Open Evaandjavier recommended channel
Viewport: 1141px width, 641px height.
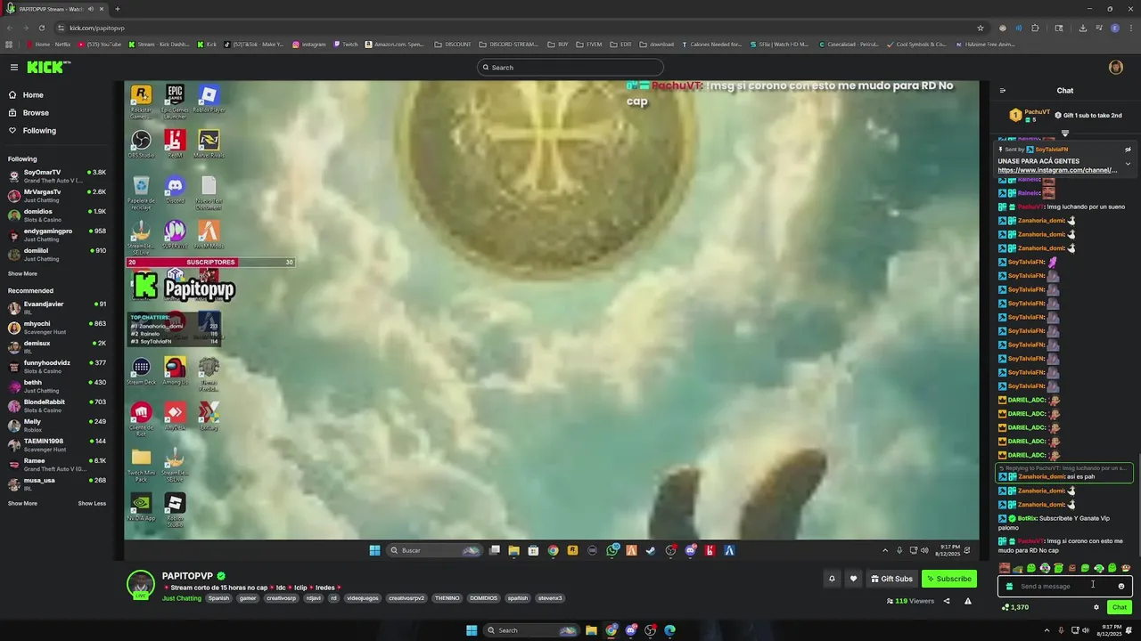57,307
